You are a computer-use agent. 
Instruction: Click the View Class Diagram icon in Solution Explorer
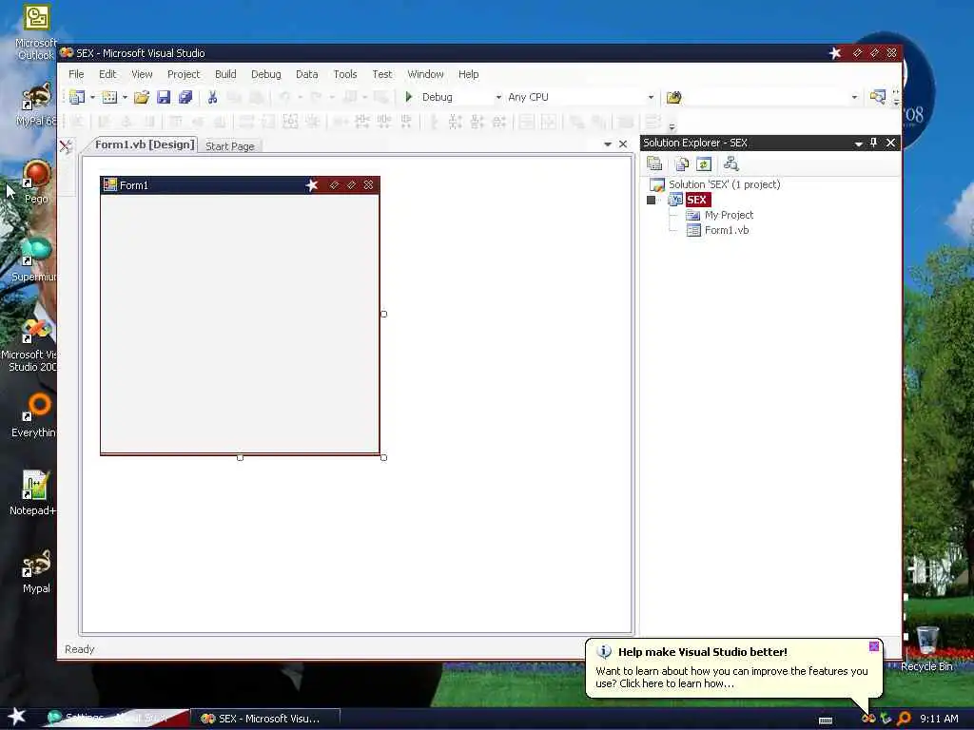click(x=731, y=163)
